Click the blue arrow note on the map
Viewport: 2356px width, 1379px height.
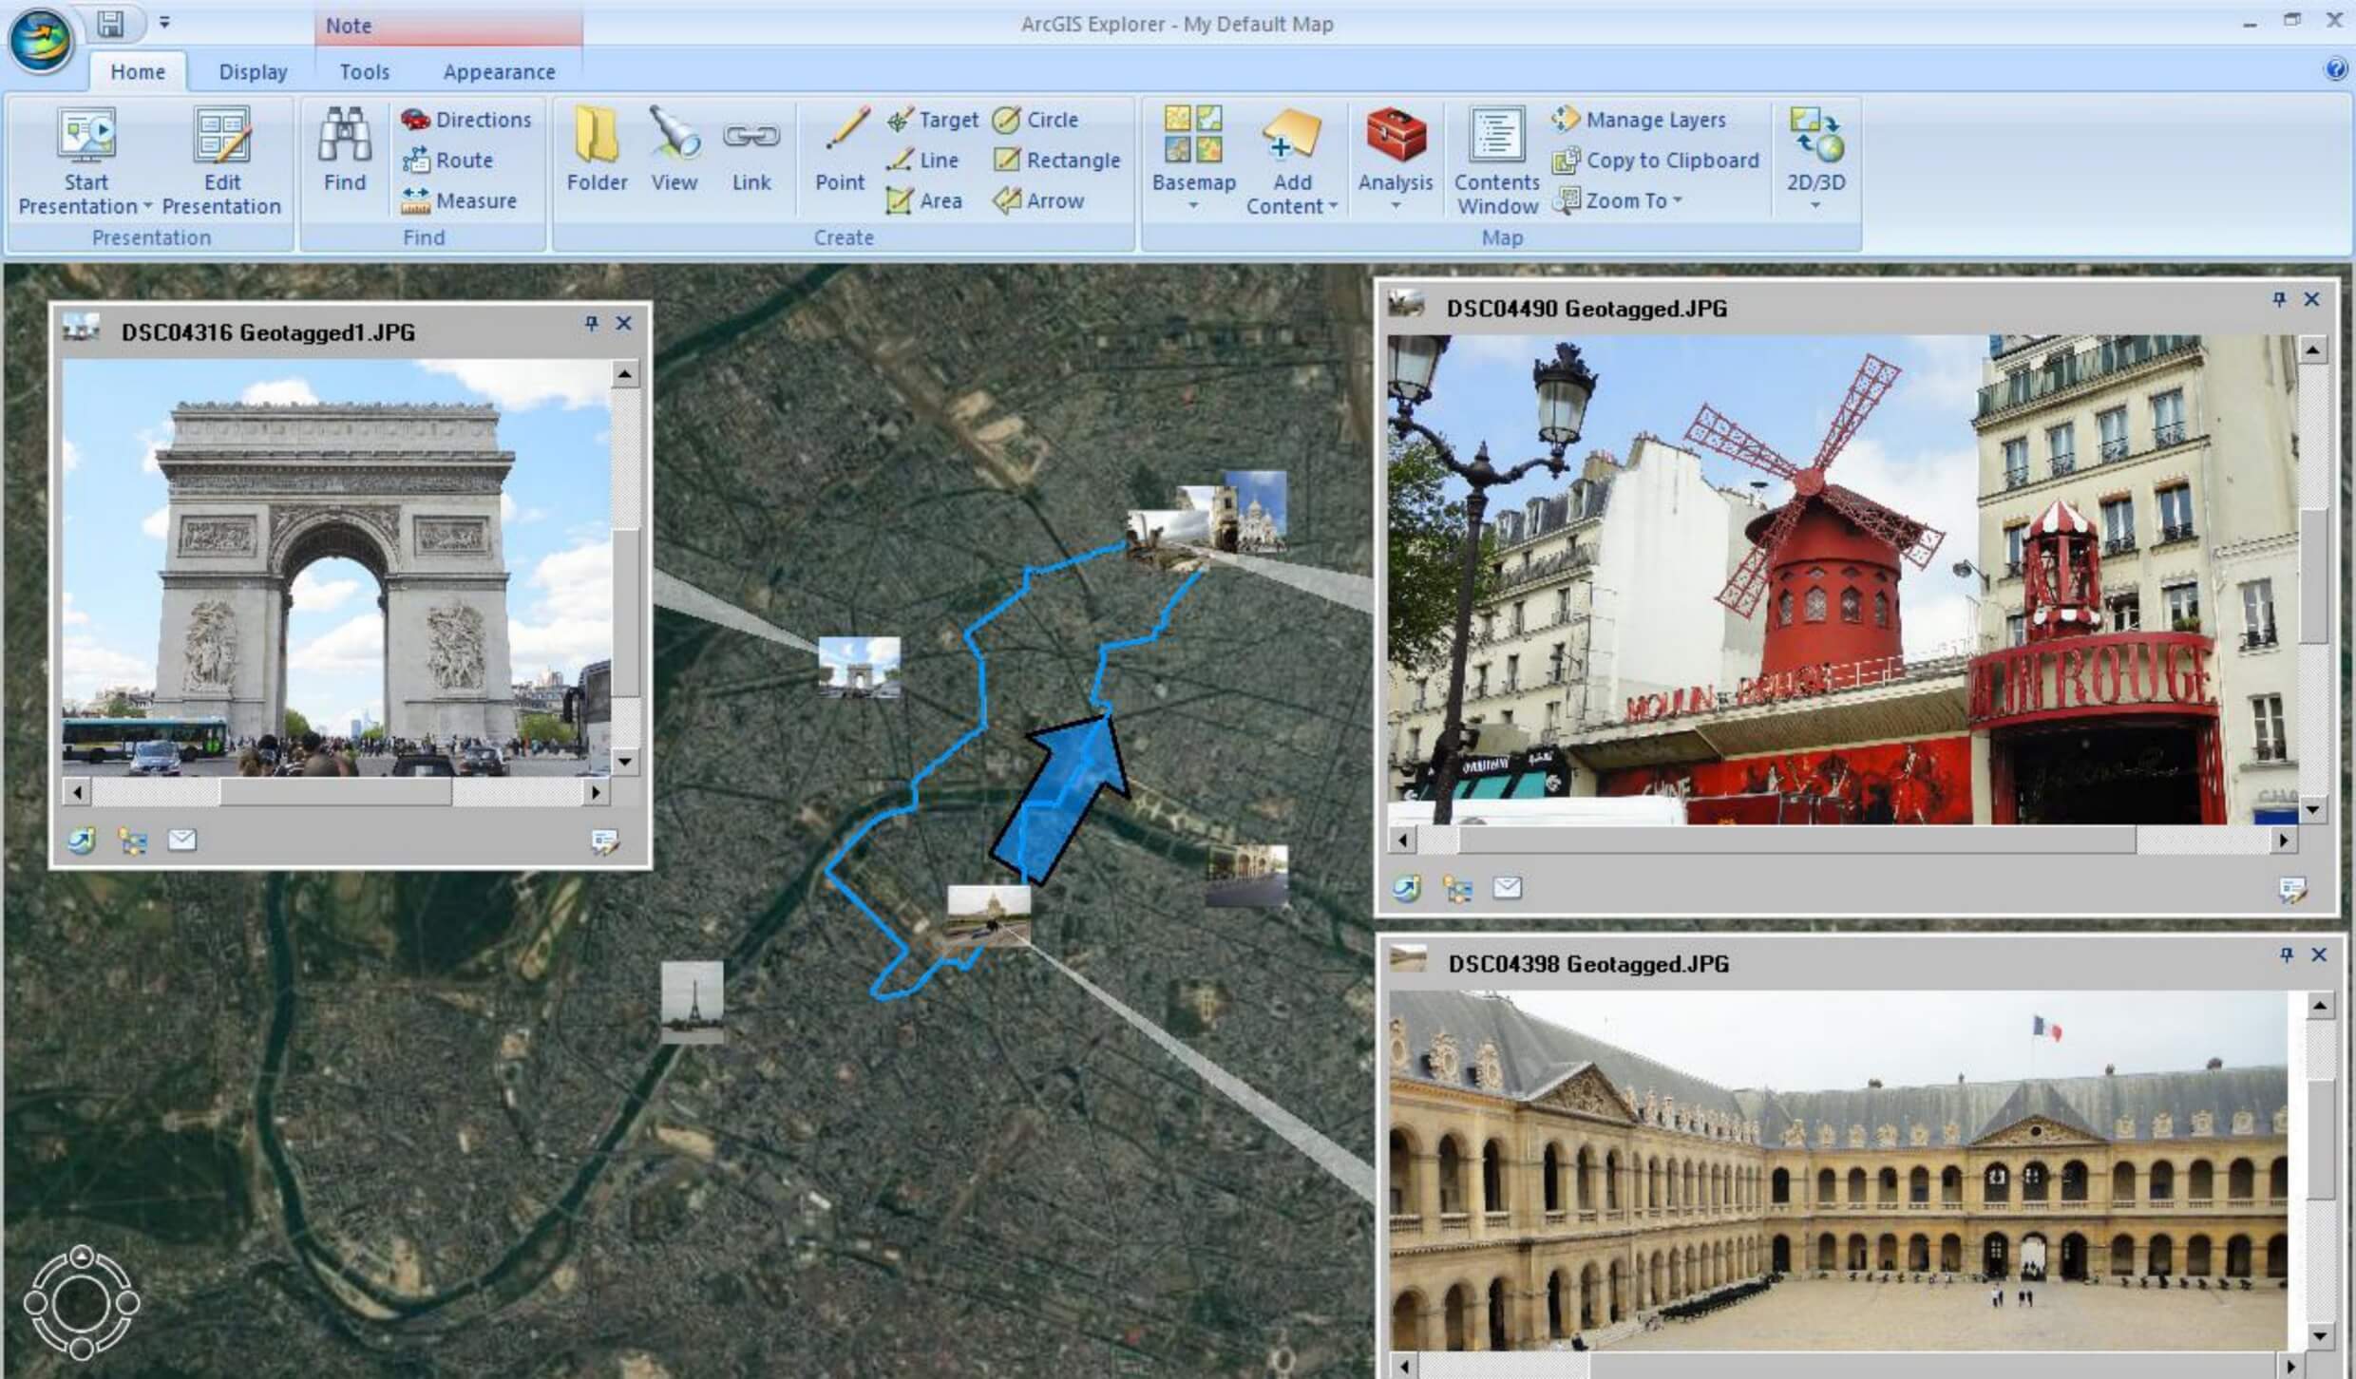(1061, 800)
